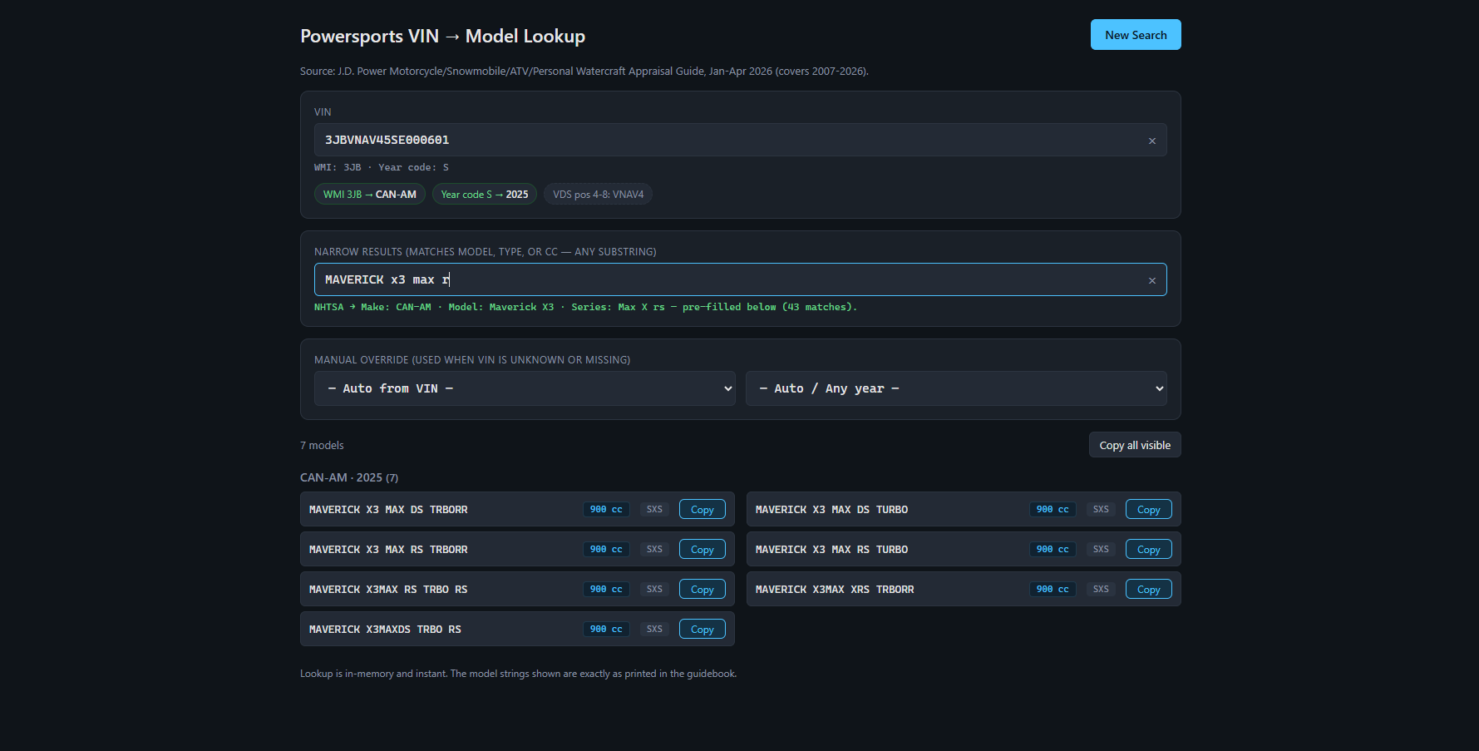The width and height of the screenshot is (1479, 751).
Task: Click the MAVERICK X3MAX XRS TRBORR model name
Action: pyautogui.click(x=835, y=590)
